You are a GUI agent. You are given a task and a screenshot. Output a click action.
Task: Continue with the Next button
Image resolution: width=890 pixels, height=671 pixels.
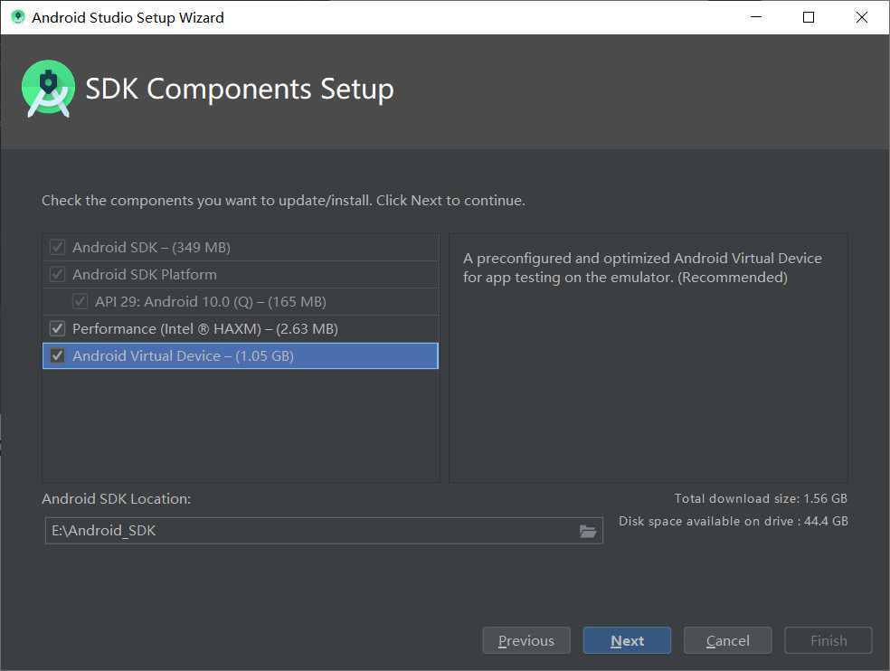pos(627,640)
